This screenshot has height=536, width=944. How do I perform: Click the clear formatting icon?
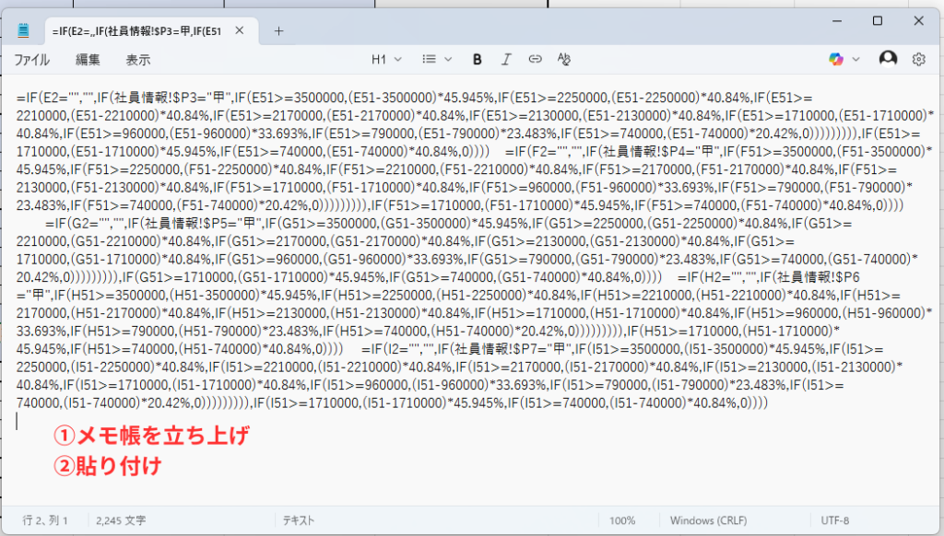point(564,59)
